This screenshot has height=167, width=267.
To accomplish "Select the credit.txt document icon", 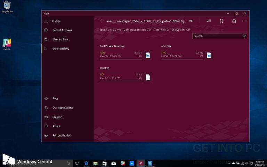I will click(x=148, y=77).
